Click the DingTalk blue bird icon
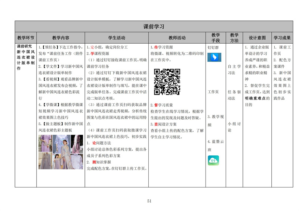This screenshot has height=211, width=299. 214,57
